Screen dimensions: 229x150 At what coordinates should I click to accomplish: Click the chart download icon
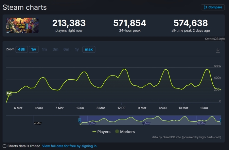coord(218,50)
